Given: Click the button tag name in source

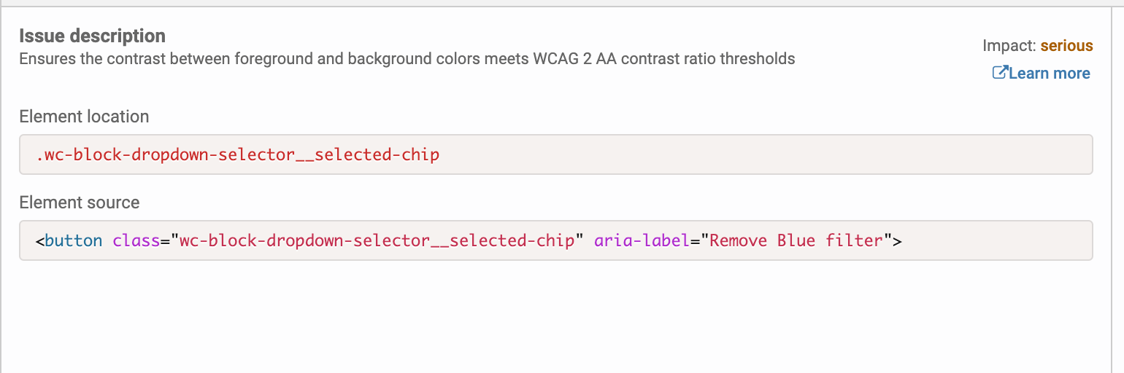Looking at the screenshot, I should (x=74, y=240).
